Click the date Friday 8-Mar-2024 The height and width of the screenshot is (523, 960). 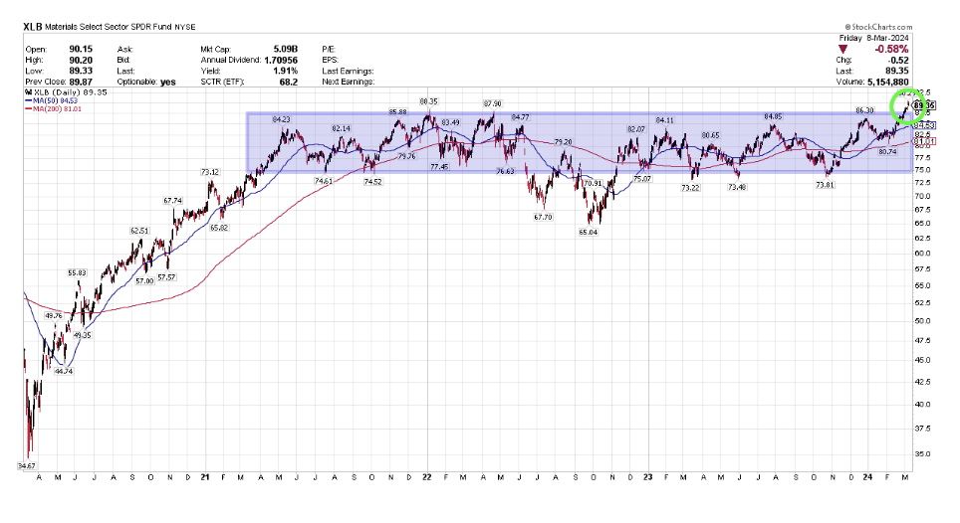(x=874, y=38)
